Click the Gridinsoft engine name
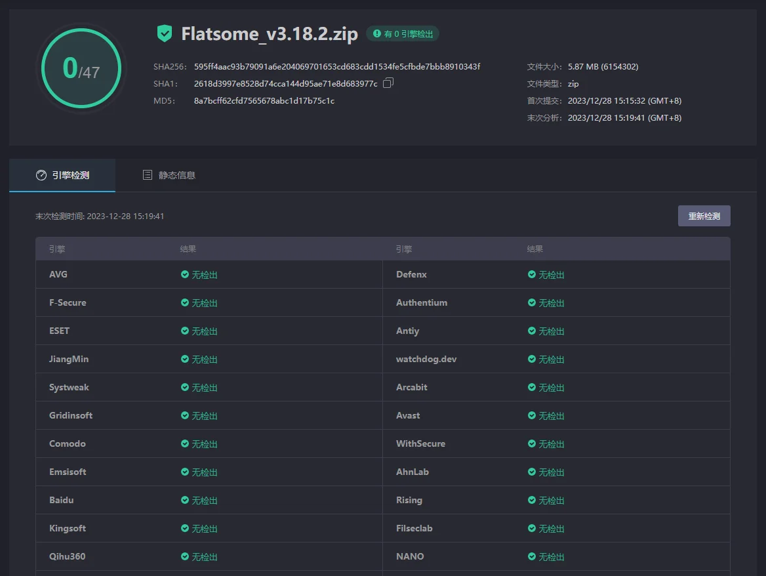Image resolution: width=766 pixels, height=576 pixels. click(x=71, y=415)
